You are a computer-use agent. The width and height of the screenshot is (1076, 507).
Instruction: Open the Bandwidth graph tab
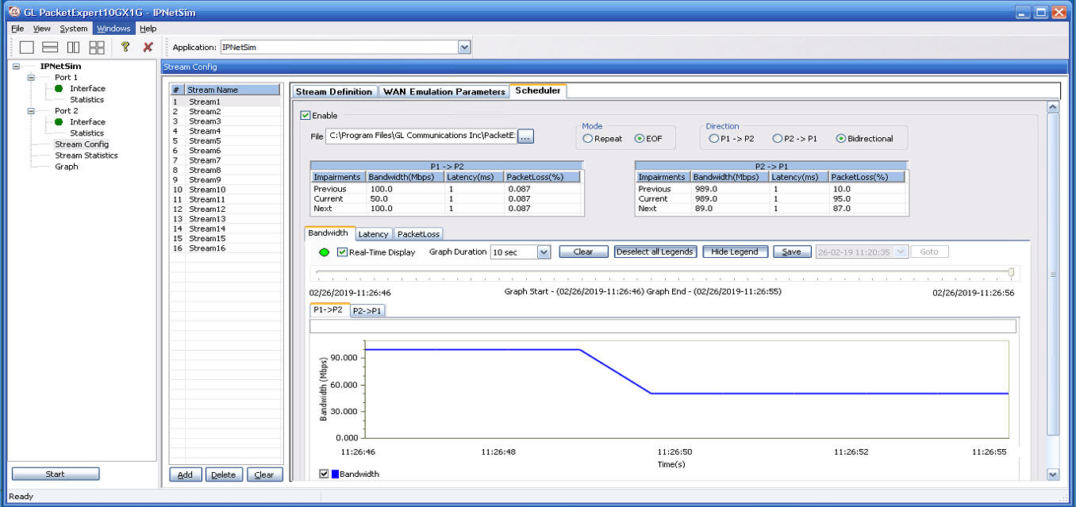tap(329, 233)
